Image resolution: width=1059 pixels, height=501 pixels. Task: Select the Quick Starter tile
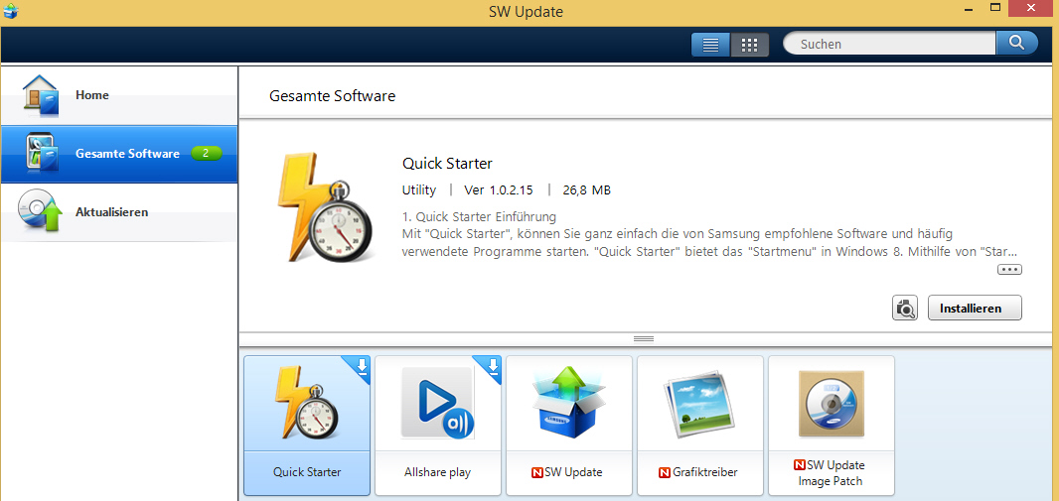307,426
